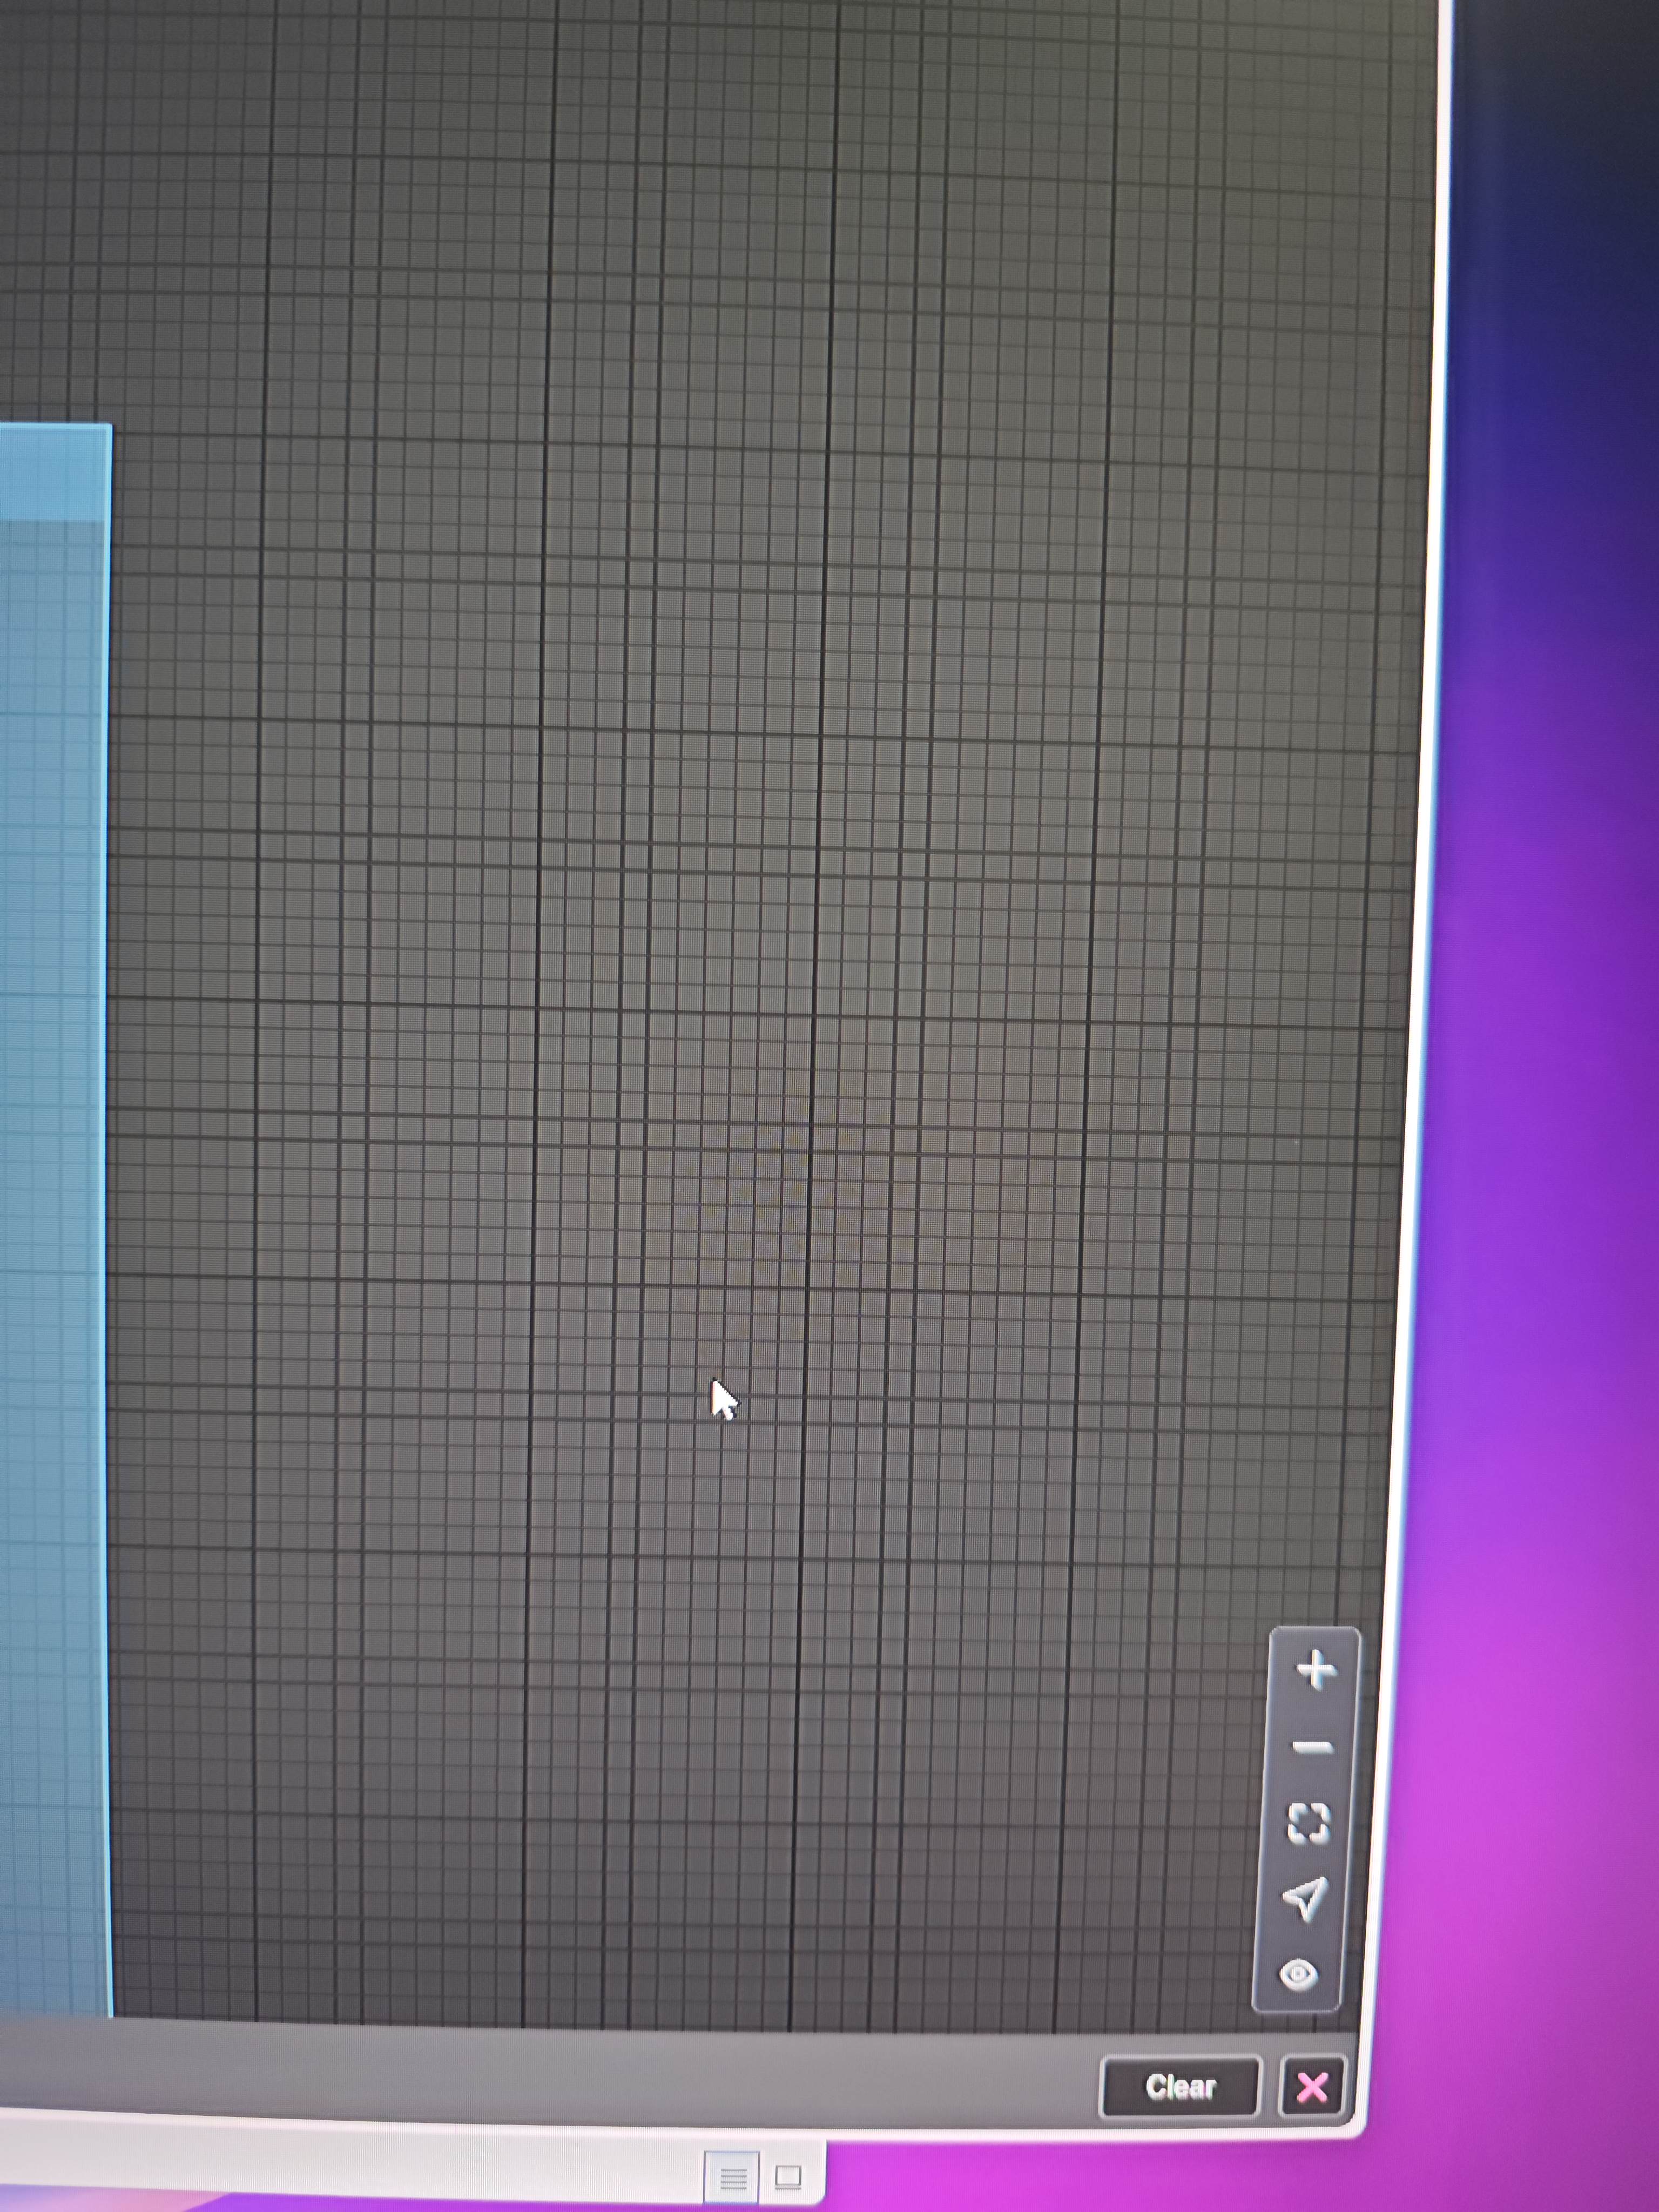Screen dimensions: 1659x2212
Task: Switch to large thumbnails view icon
Action: tap(788, 2176)
